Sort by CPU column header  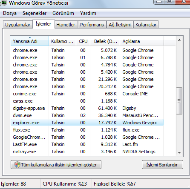point(83,41)
